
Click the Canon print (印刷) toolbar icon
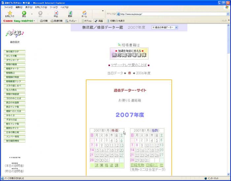pos(44,21)
